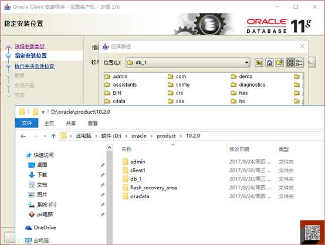Viewport: 325px width, 245px height.
Task: Click the home folder icon in path dialog
Action: (x=269, y=63)
